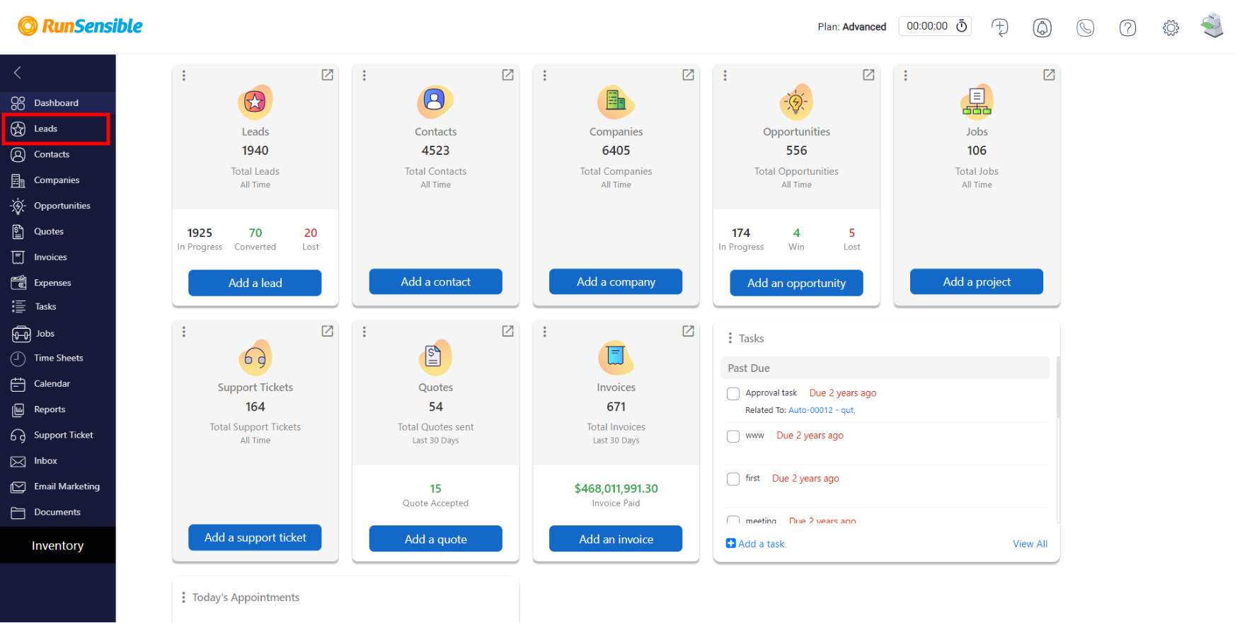Click the Leads star icon on card
1235x623 pixels.
point(255,102)
